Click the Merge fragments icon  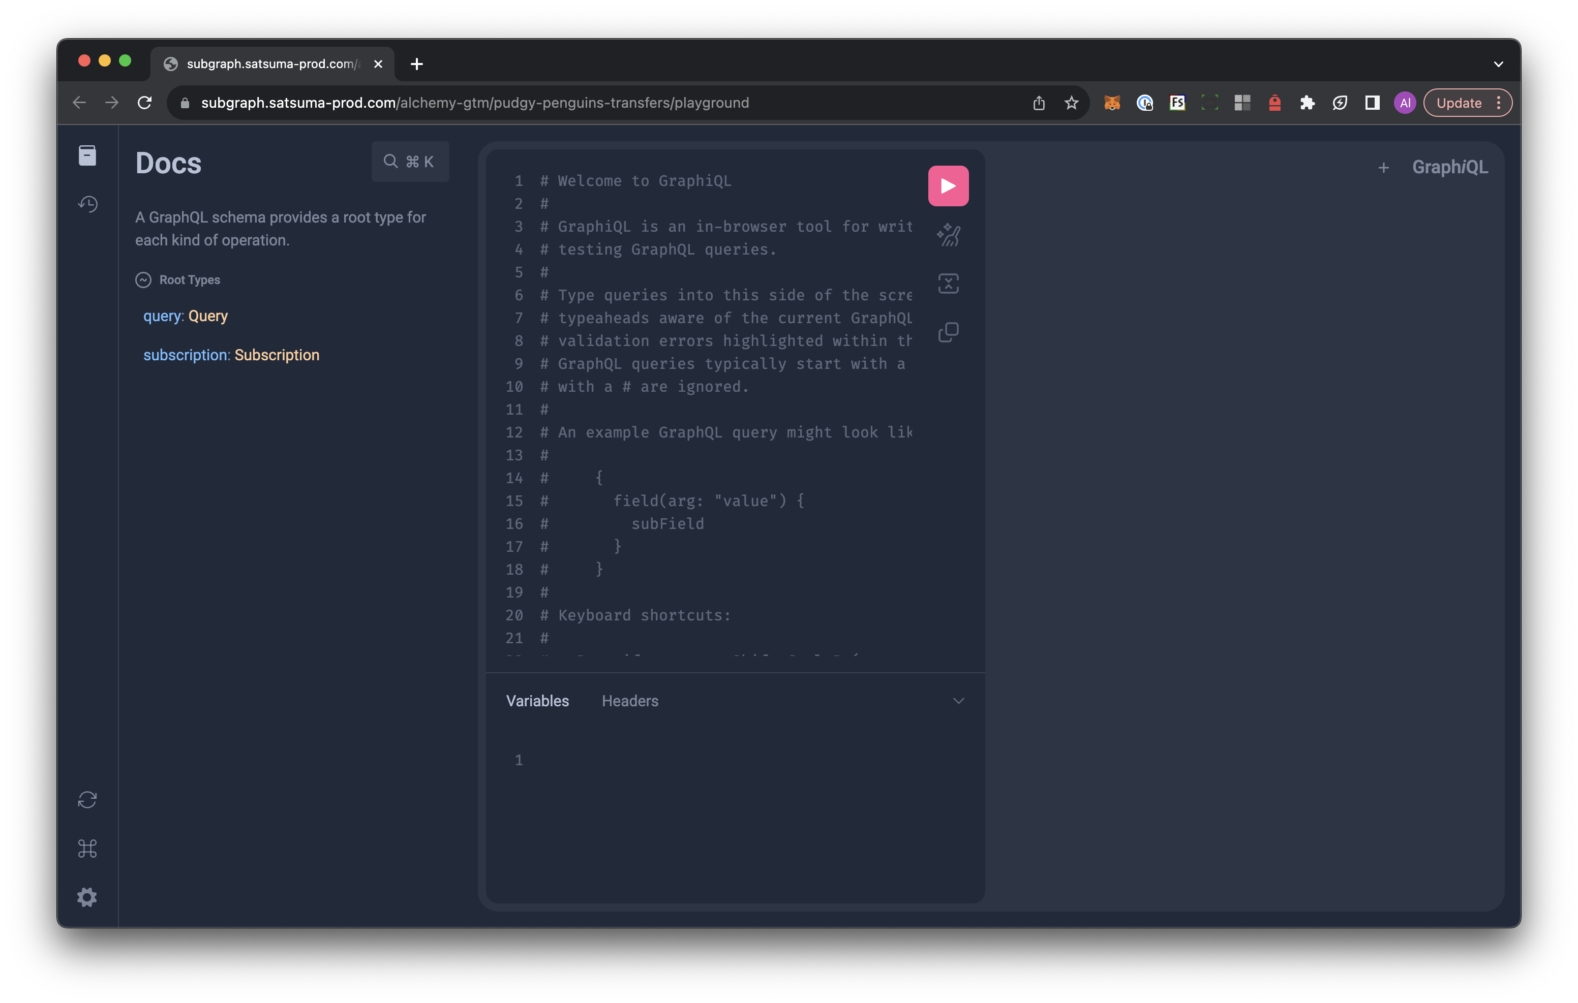(948, 284)
